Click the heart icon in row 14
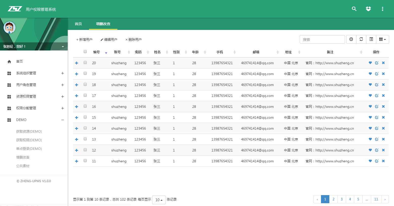This screenshot has height=206, width=394. (x=370, y=128)
